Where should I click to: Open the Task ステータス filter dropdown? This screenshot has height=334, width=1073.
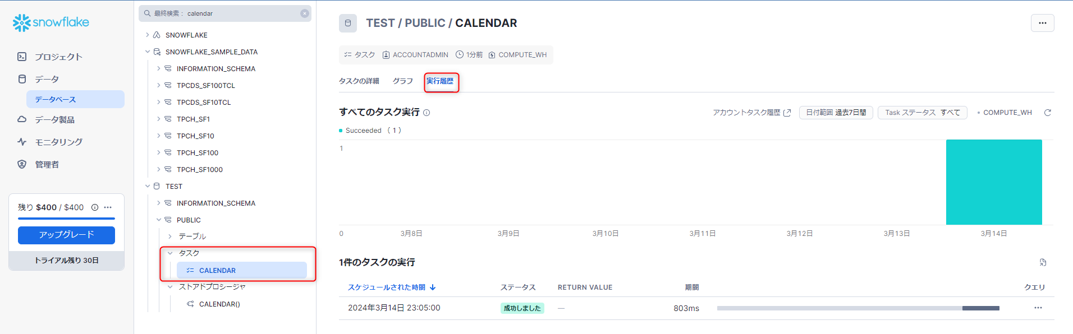tap(922, 113)
